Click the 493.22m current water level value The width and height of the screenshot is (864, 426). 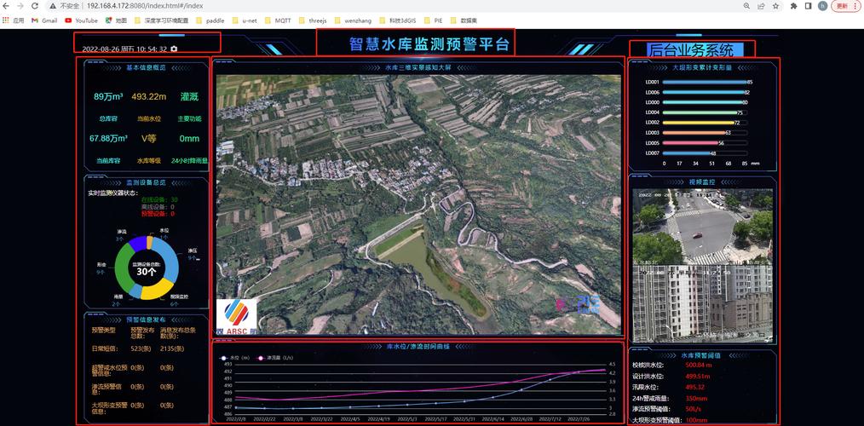[x=149, y=96]
